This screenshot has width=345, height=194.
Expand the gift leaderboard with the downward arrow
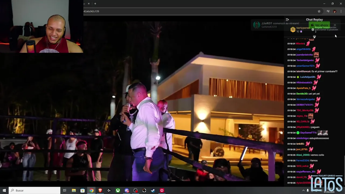pyautogui.click(x=314, y=37)
